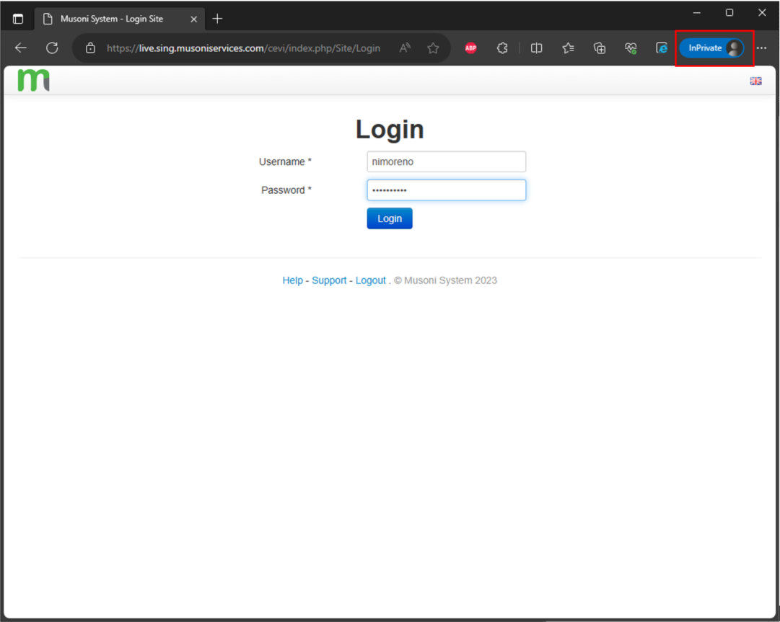The width and height of the screenshot is (780, 622).
Task: Open Collections icon in toolbar
Action: point(600,48)
